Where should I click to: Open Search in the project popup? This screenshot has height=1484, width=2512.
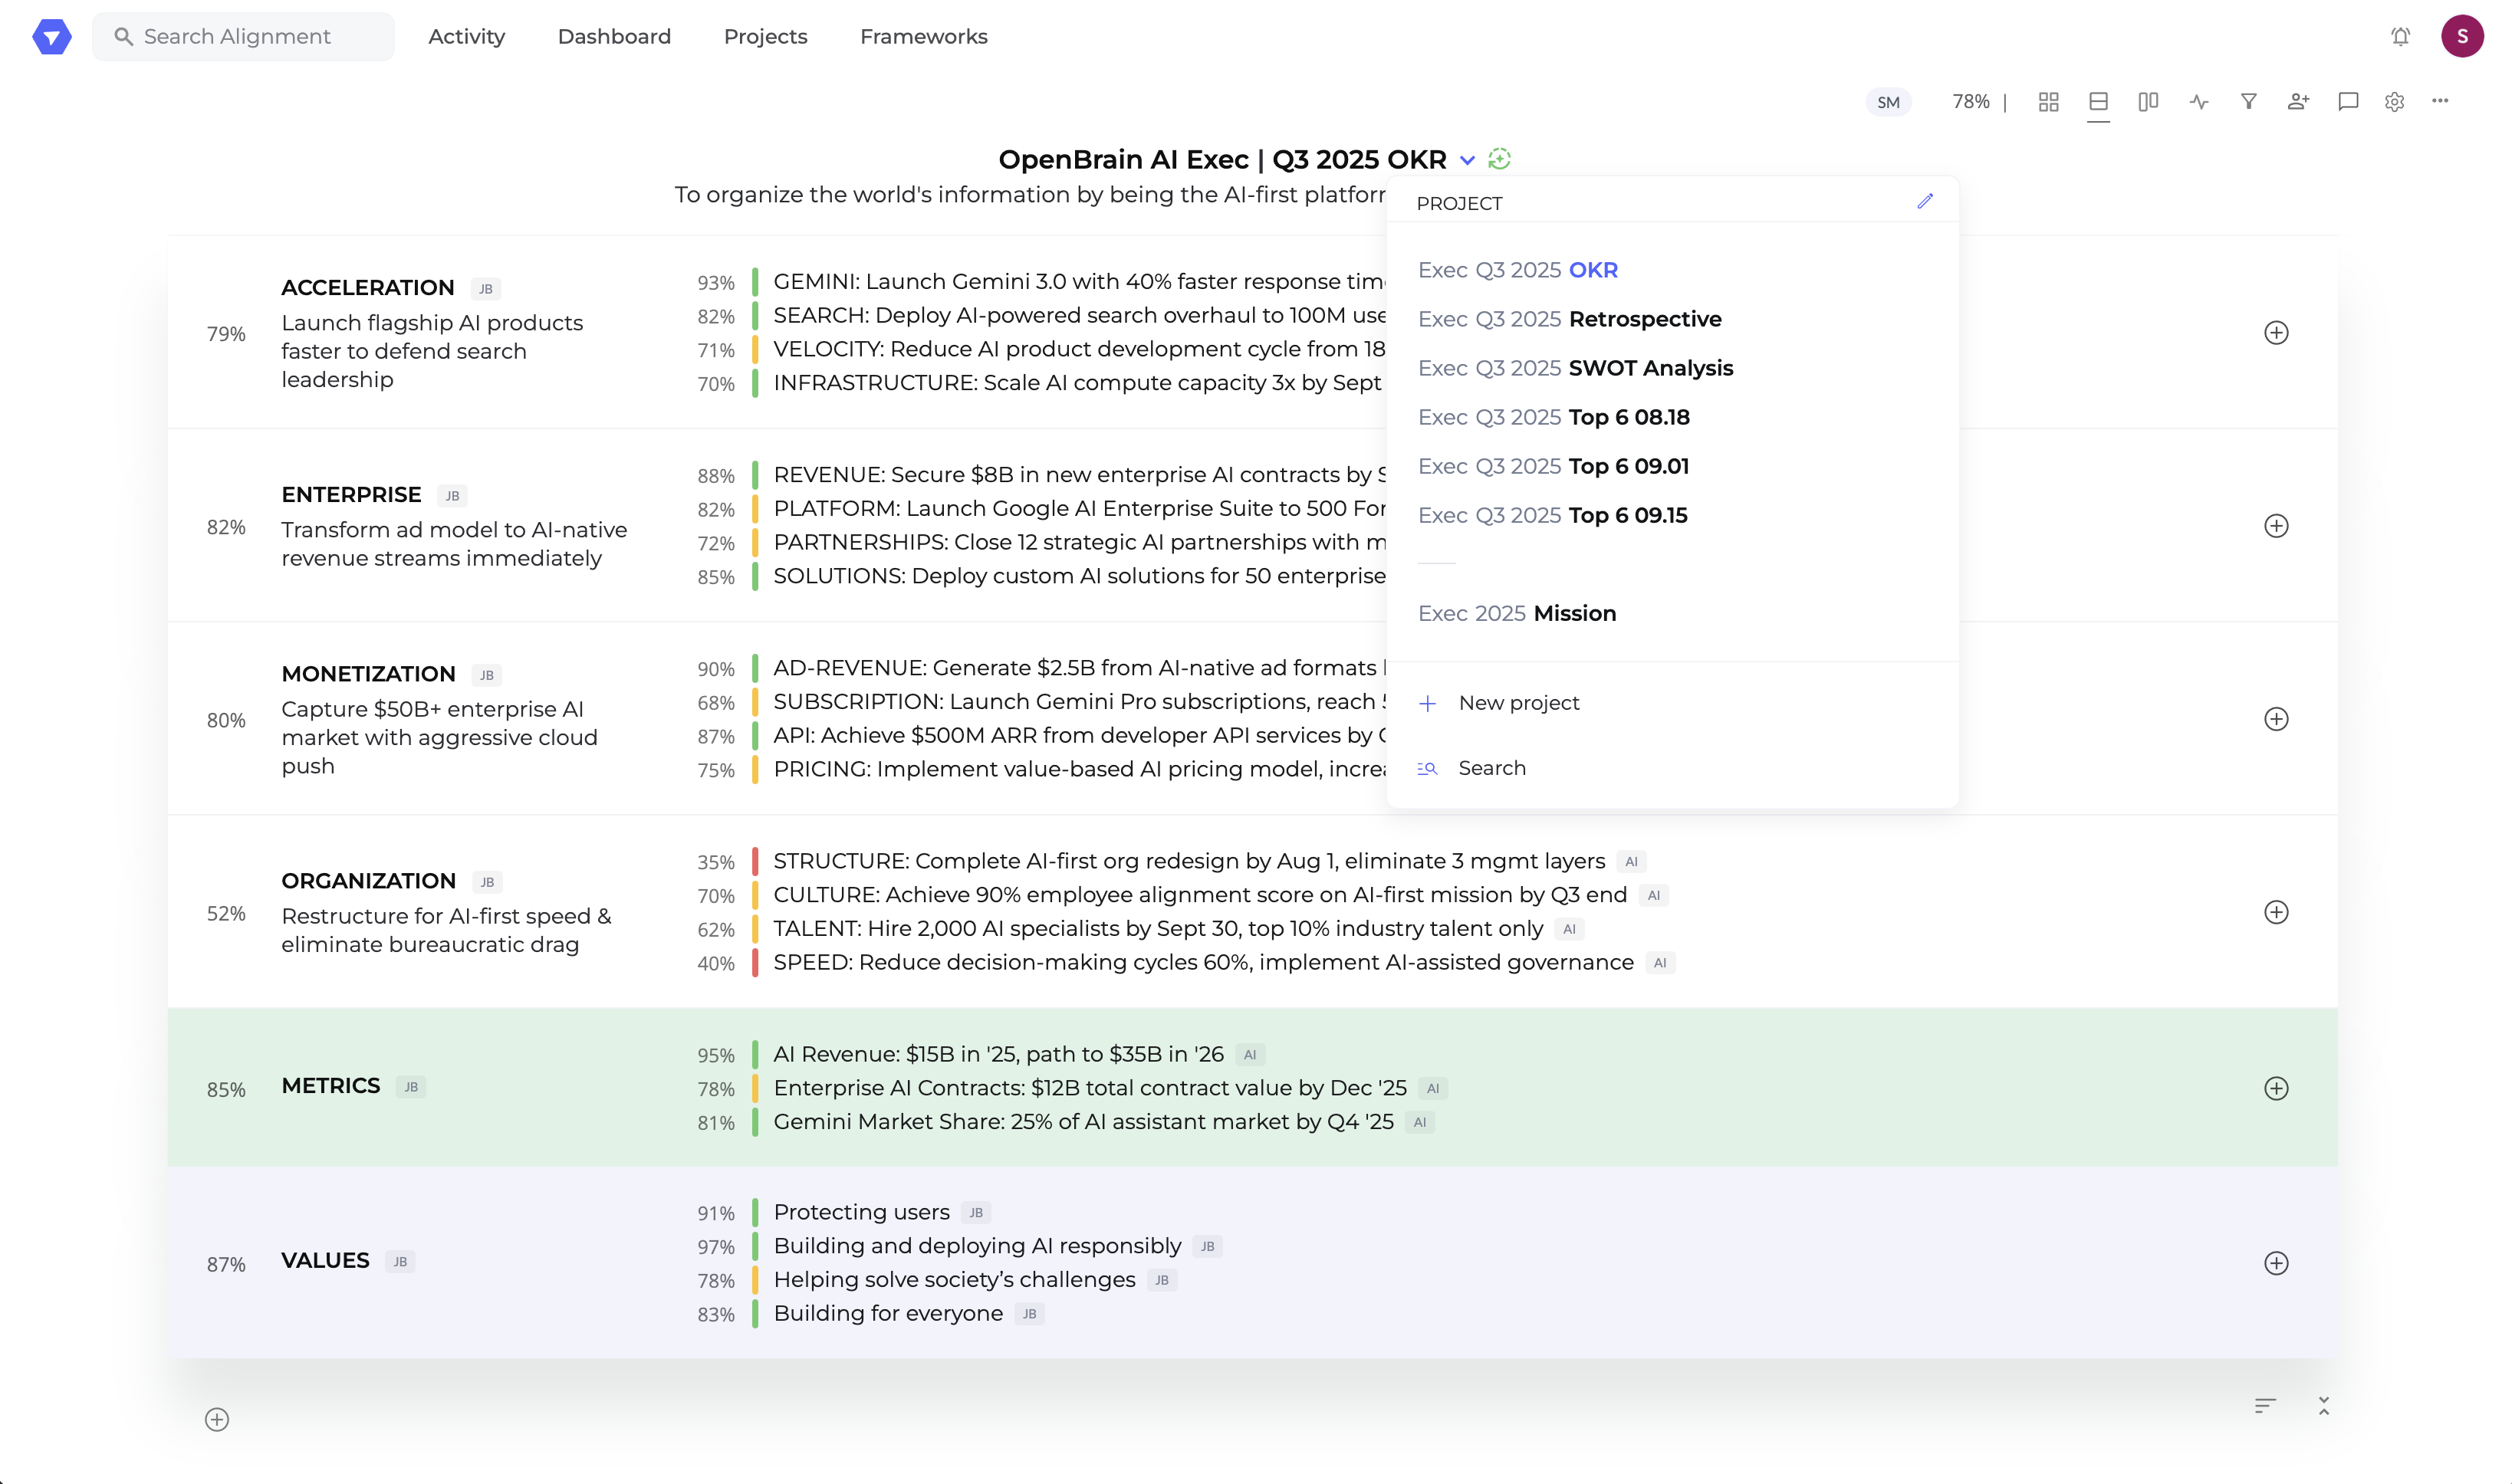[1491, 768]
